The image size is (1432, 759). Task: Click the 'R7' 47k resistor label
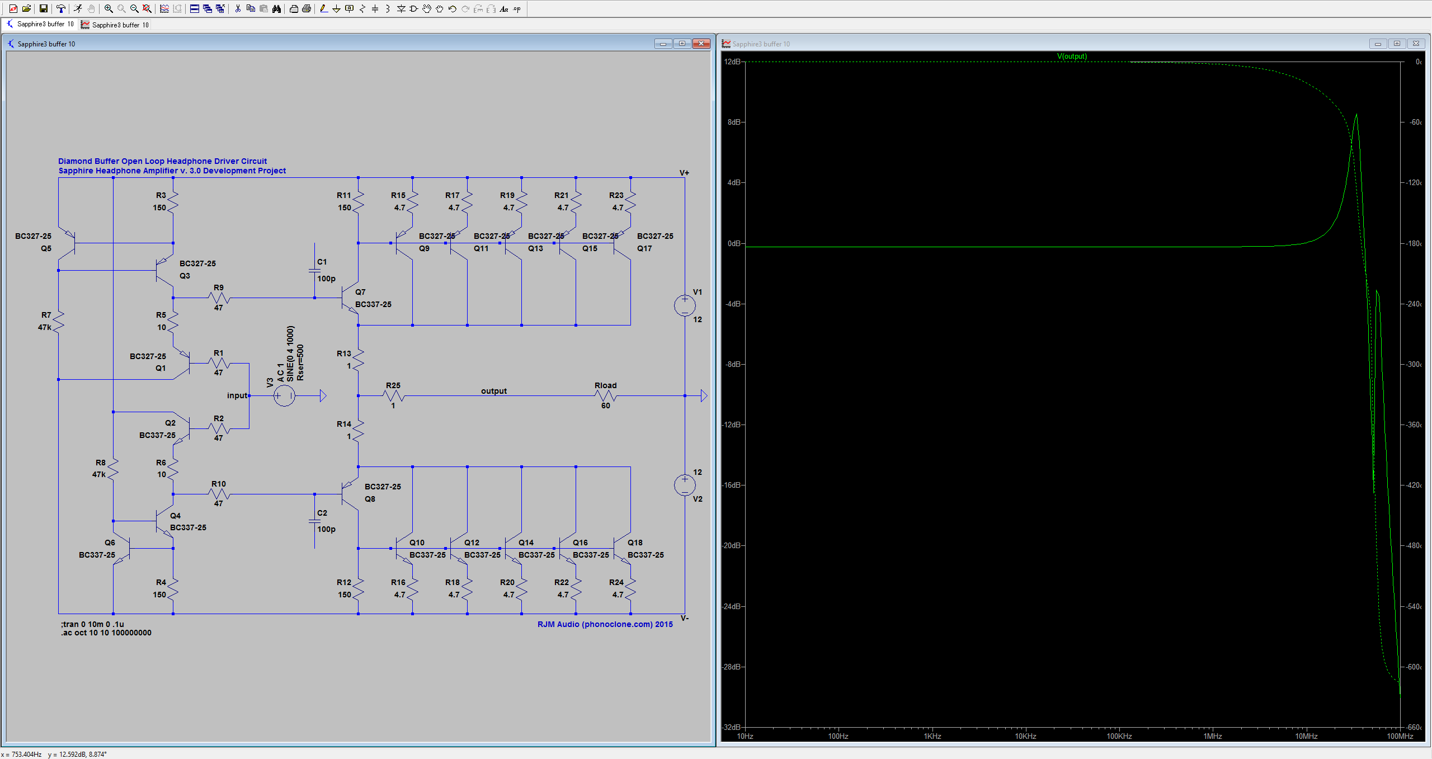click(46, 315)
